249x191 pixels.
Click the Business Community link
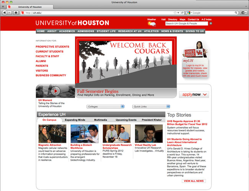click(51, 75)
